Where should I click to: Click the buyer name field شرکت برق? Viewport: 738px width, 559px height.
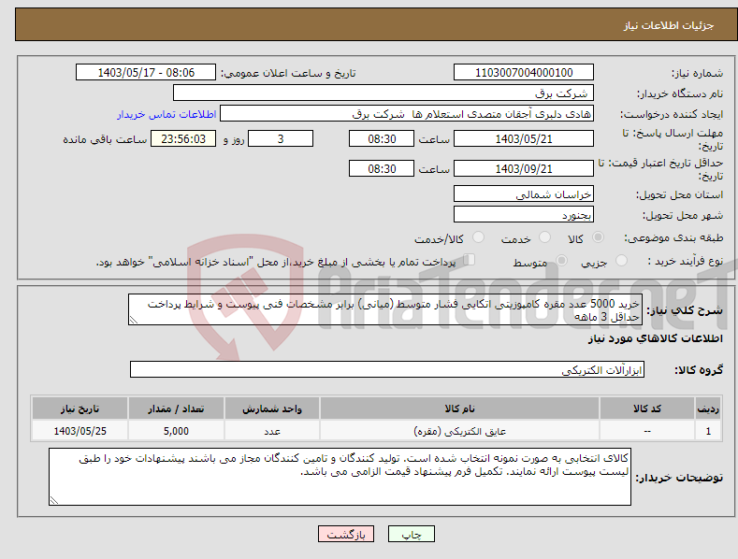(x=383, y=93)
